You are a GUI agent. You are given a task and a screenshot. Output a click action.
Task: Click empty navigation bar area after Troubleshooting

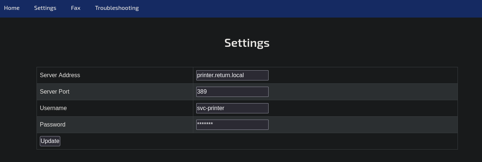click(311, 8)
